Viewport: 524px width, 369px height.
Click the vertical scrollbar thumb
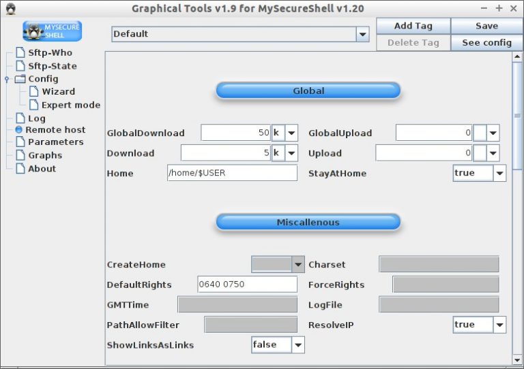517,116
